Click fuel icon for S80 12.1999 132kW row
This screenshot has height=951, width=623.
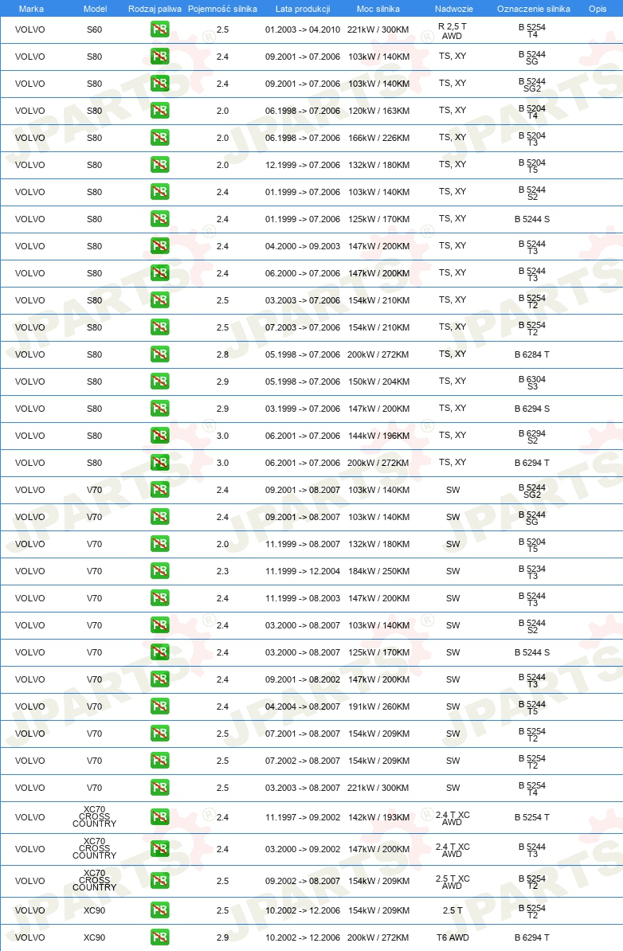click(x=160, y=165)
